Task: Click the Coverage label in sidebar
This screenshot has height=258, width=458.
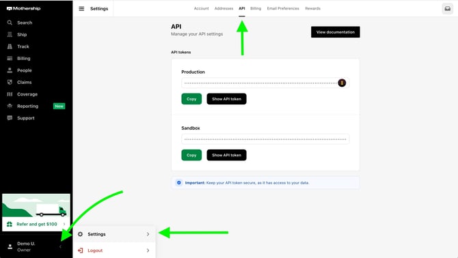Action: [x=27, y=94]
